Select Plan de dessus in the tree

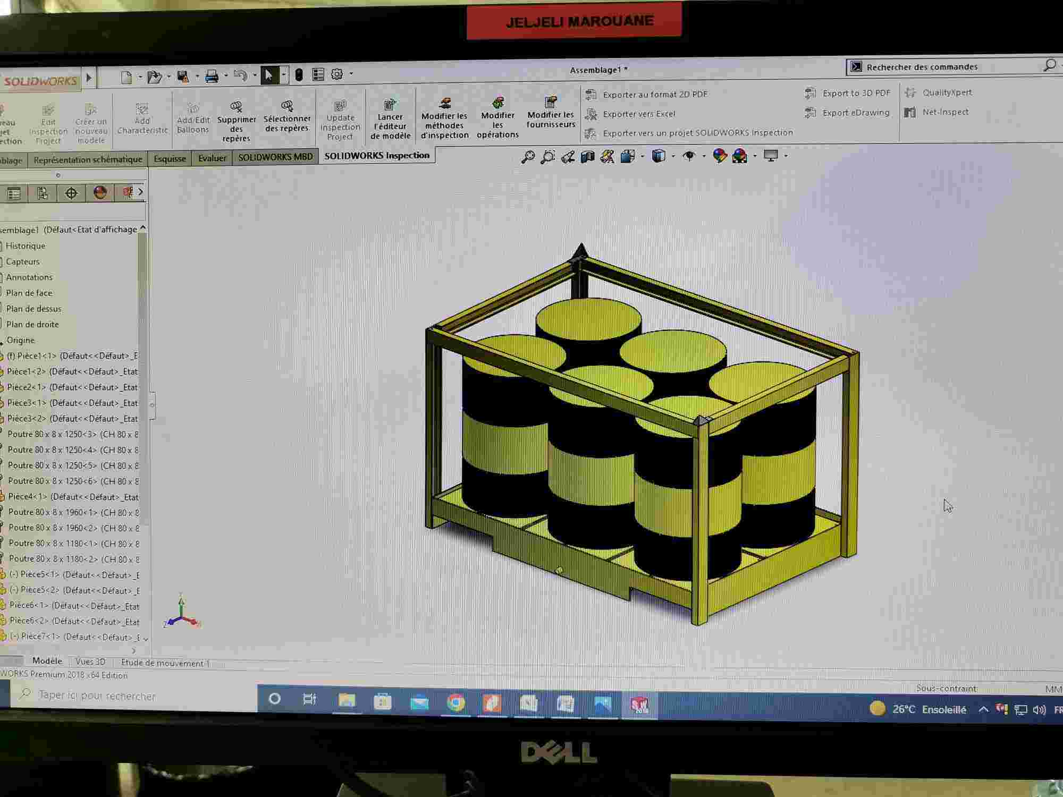(x=33, y=309)
